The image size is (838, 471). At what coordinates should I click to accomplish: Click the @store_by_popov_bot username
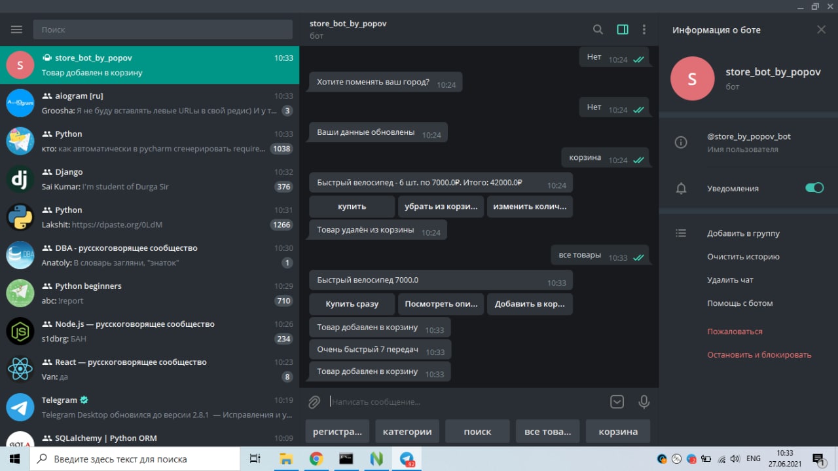coord(749,136)
